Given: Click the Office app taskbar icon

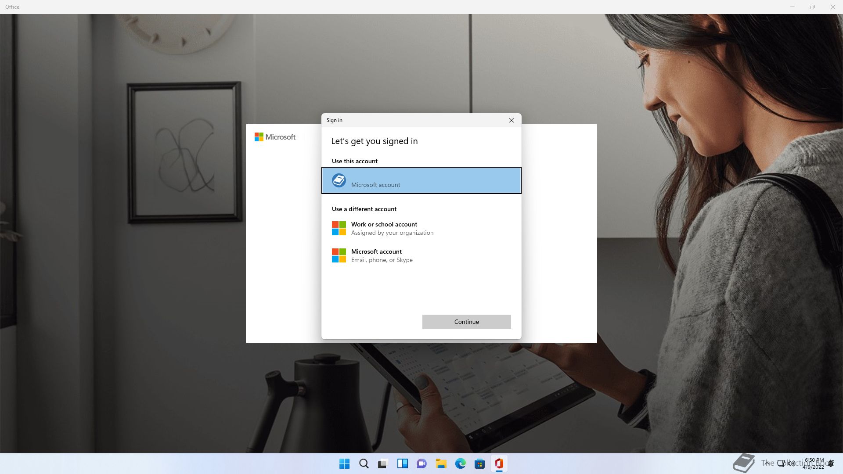Looking at the screenshot, I should (x=499, y=463).
